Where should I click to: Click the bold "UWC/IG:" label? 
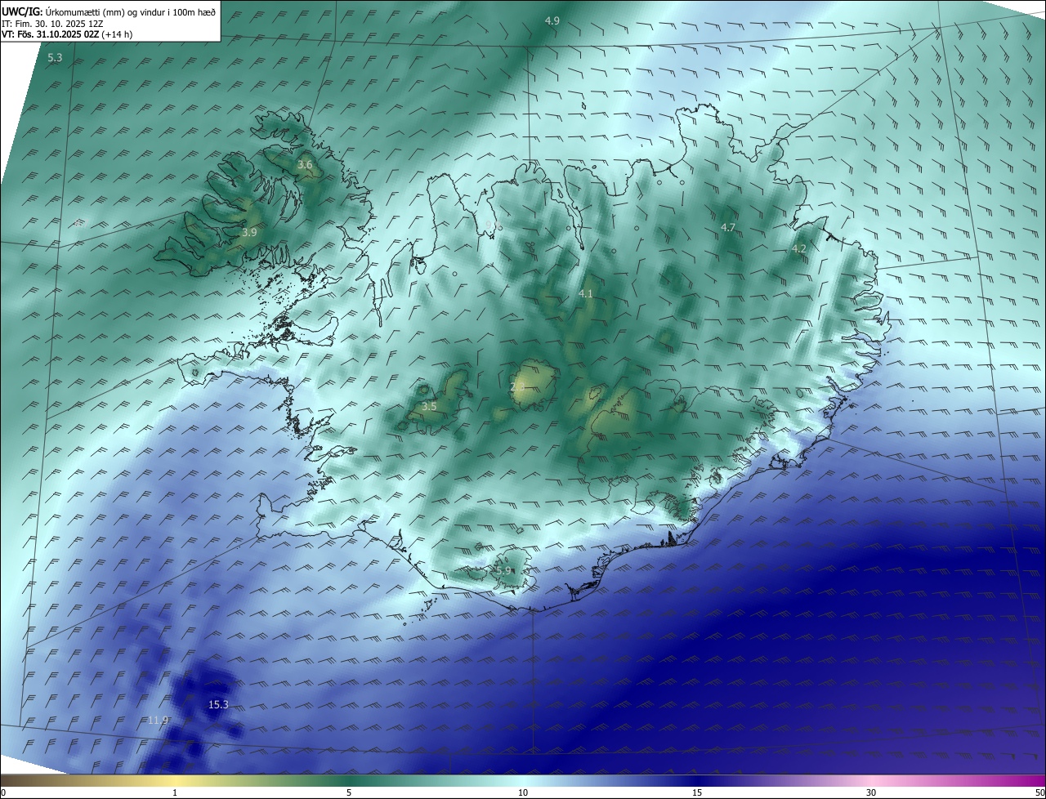tap(22, 11)
